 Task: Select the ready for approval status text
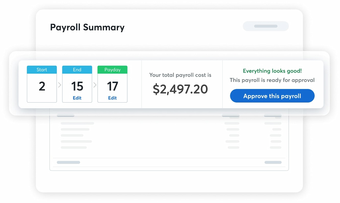coord(272,80)
